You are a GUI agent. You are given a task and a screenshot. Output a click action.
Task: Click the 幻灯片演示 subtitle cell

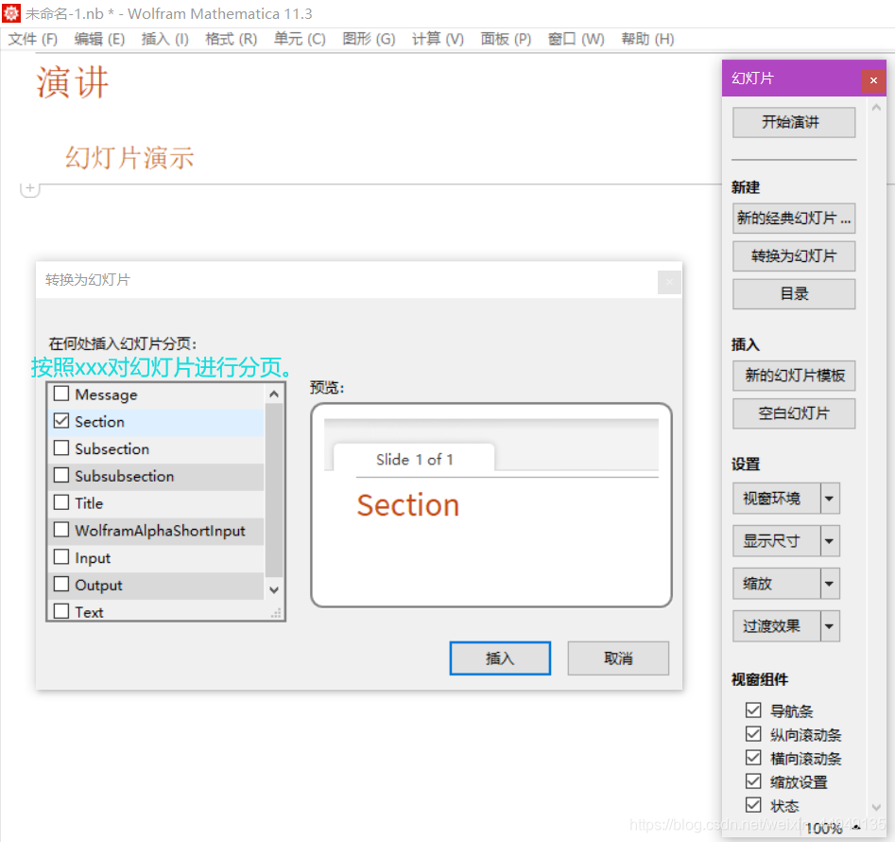pyautogui.click(x=129, y=158)
